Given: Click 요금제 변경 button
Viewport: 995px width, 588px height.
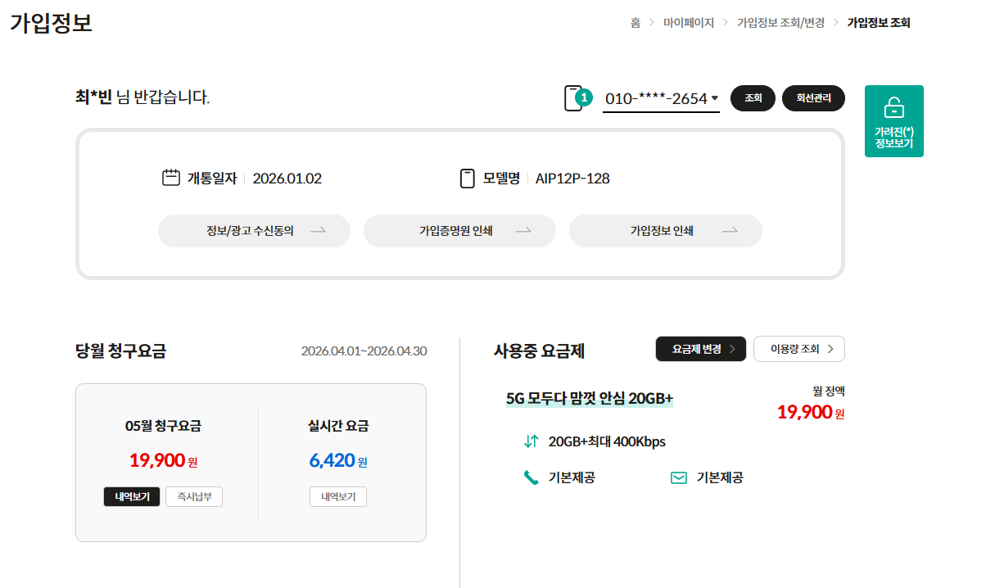Looking at the screenshot, I should [x=701, y=349].
